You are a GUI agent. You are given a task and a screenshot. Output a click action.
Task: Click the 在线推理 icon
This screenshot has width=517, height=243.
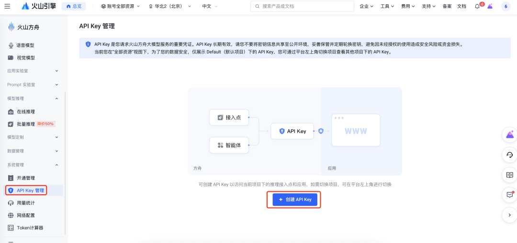click(11, 111)
